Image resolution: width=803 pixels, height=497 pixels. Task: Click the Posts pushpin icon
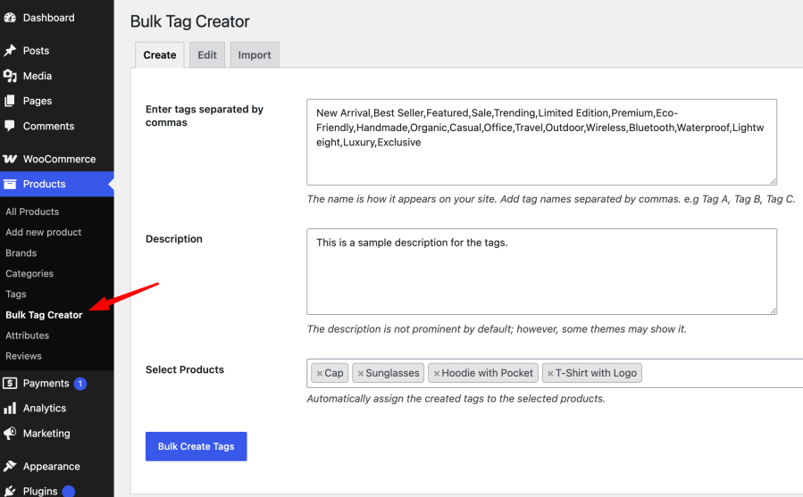[10, 51]
